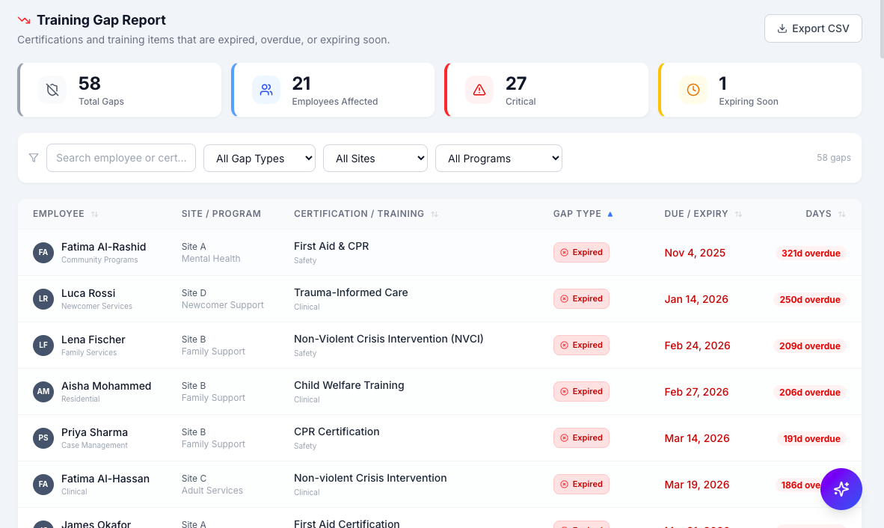Click the Expiring Soon clock icon
The image size is (884, 528).
point(693,90)
